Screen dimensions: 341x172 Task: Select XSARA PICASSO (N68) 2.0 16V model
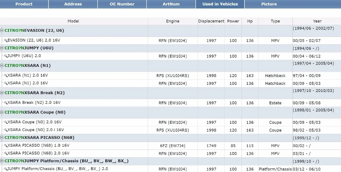[x=39, y=153]
